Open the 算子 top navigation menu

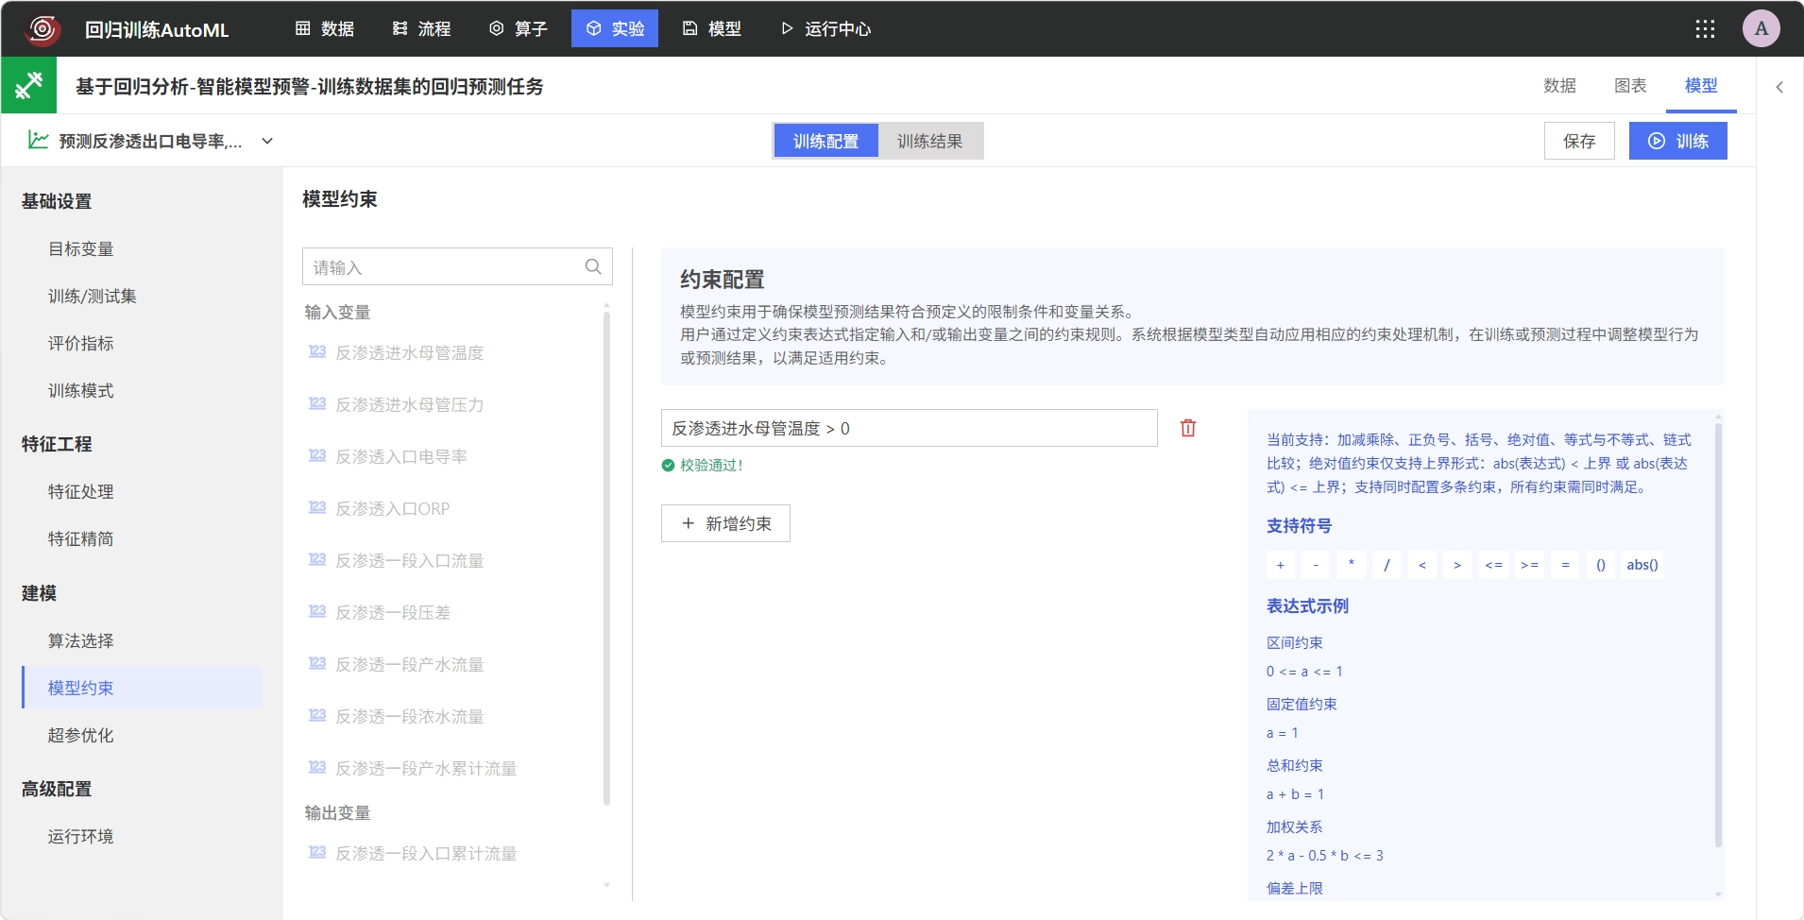519,29
